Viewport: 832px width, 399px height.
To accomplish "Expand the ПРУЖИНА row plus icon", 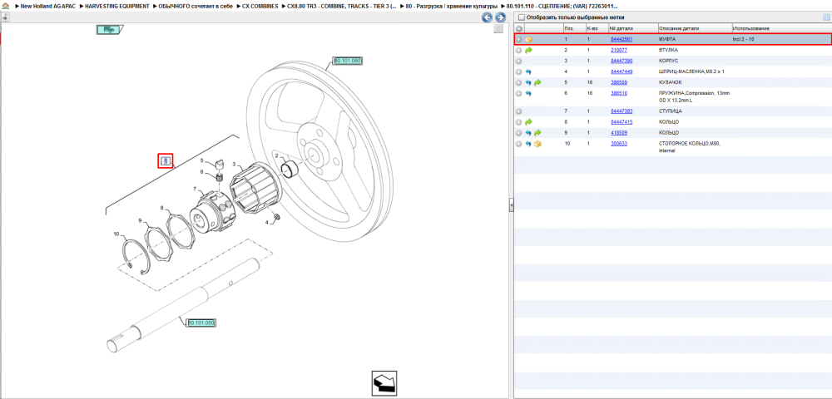I will click(x=519, y=93).
